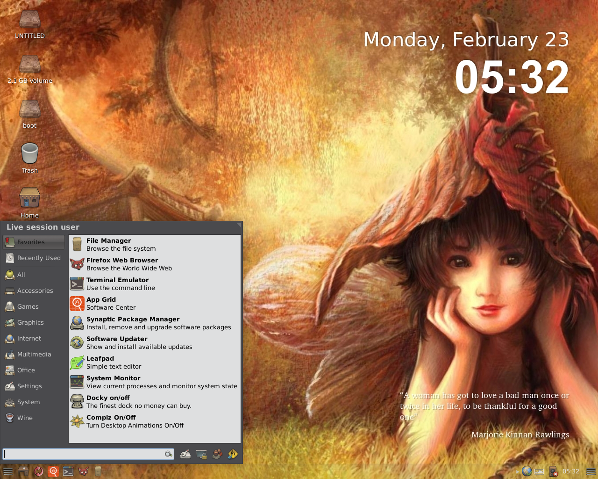This screenshot has width=598, height=479.
Task: Click the landscape-picture tray icon
Action: tap(539, 472)
